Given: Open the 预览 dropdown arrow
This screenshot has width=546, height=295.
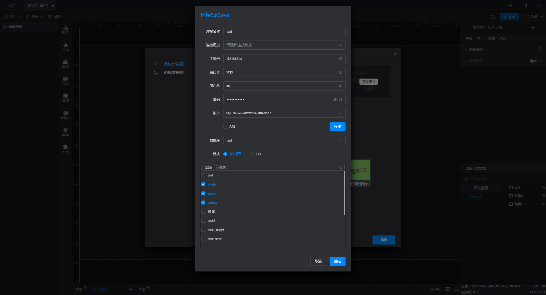Looking at the screenshot, I should 541,17.
